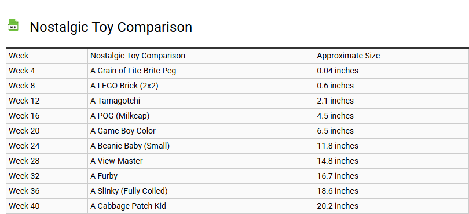Click the Nostalgic Toy Comparison heading
Image resolution: width=469 pixels, height=214 pixels.
click(x=111, y=27)
